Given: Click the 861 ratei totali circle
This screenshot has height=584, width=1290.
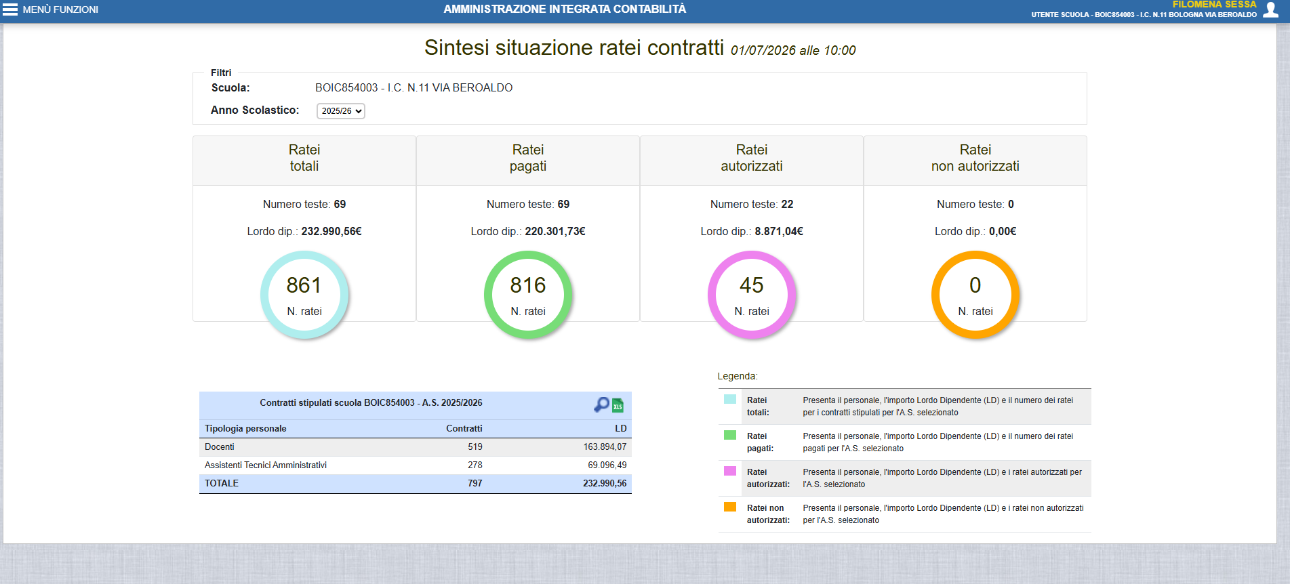Looking at the screenshot, I should point(304,295).
